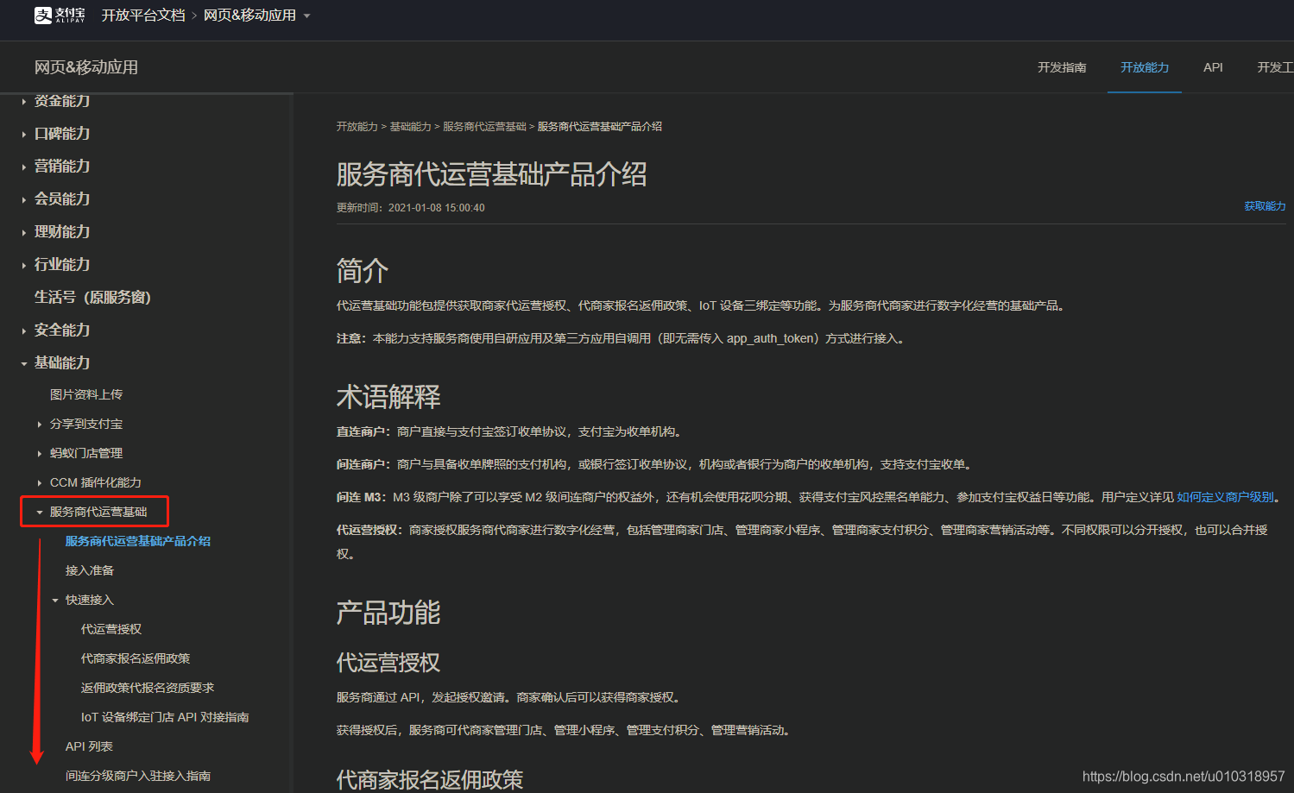Open 返佣政策代报名资质要求 page
This screenshot has width=1294, height=793.
pyautogui.click(x=148, y=688)
